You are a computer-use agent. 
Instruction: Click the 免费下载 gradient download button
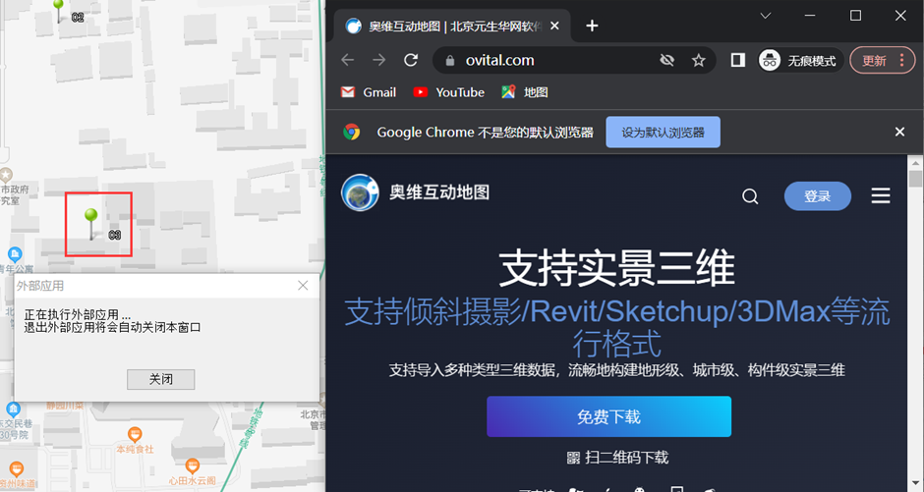tap(608, 416)
